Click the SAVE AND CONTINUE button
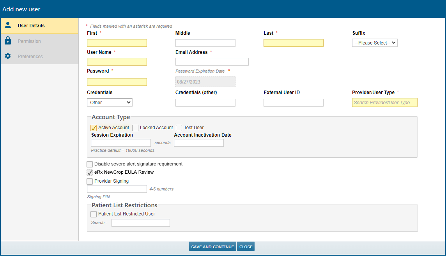446x258 pixels. (x=212, y=246)
